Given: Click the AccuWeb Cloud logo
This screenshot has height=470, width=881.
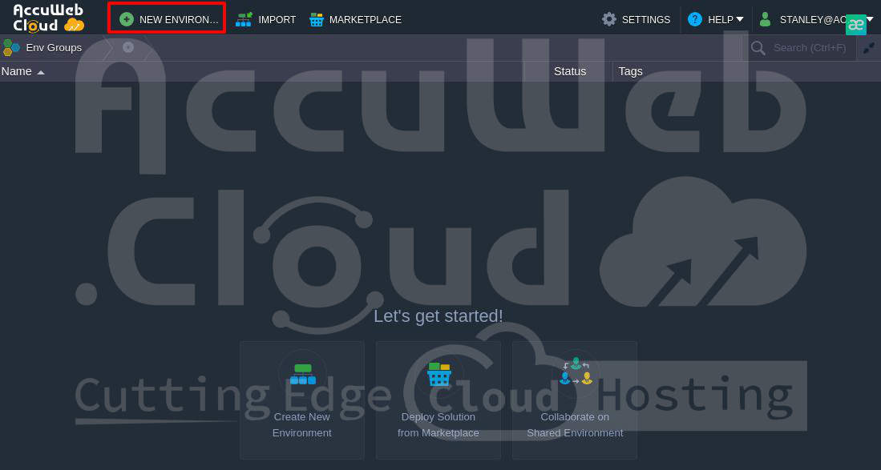Looking at the screenshot, I should (48, 18).
